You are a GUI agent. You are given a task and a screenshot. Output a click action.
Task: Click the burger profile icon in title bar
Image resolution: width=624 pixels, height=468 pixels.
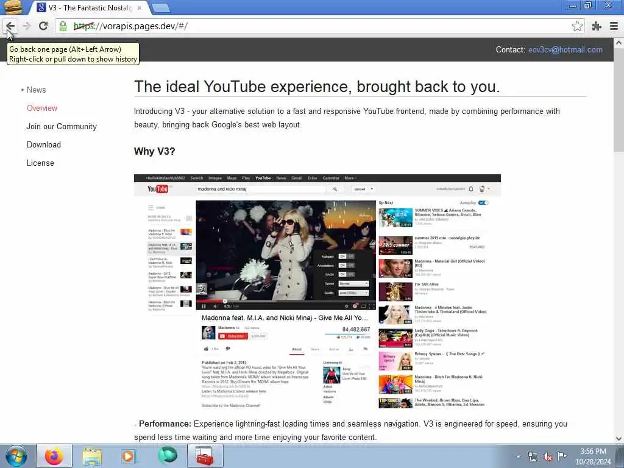click(13, 7)
